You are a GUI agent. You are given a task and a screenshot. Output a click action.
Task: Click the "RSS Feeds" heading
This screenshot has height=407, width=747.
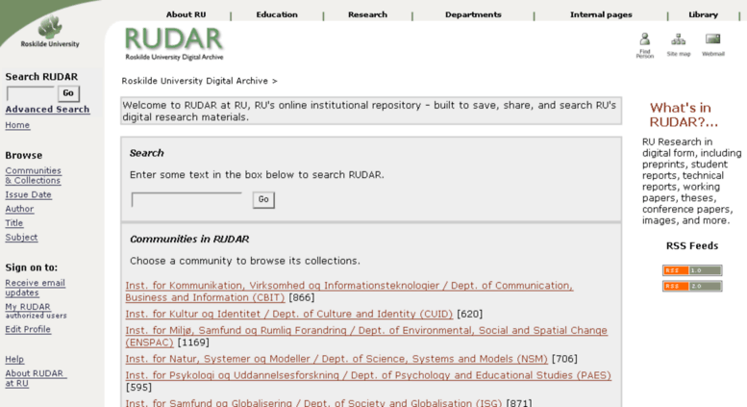coord(692,246)
